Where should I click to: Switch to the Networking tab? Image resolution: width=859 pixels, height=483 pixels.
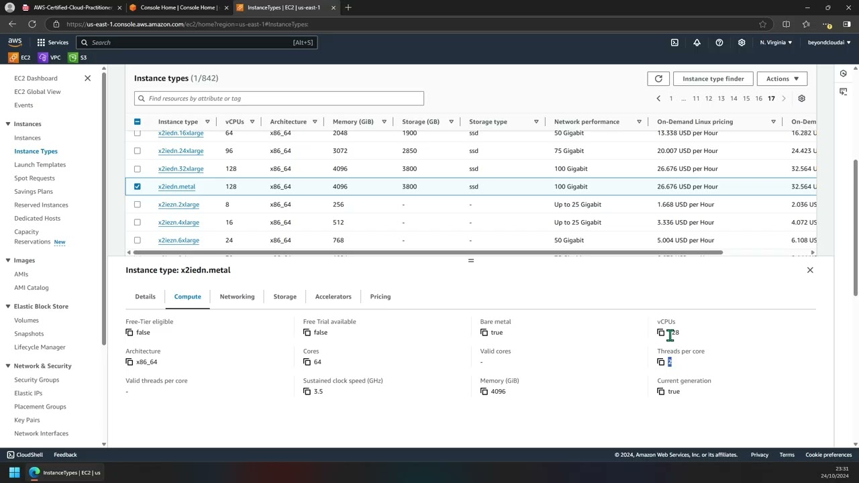[237, 297]
